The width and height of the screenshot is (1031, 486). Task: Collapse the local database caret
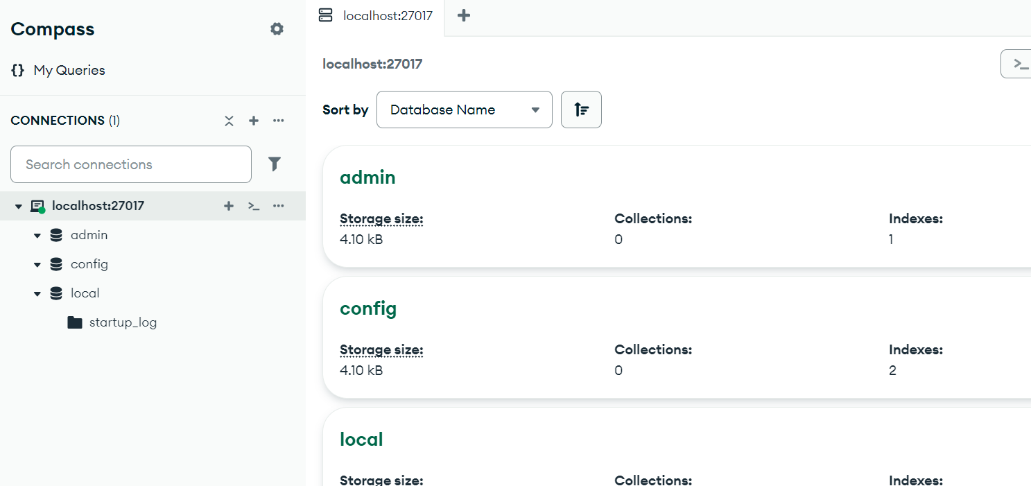37,294
